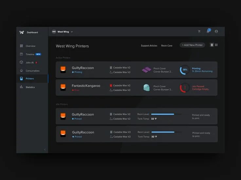Viewport: 241px width, 180px height.
Task: Collapse the sidebar with the chevron
Action: point(45,150)
